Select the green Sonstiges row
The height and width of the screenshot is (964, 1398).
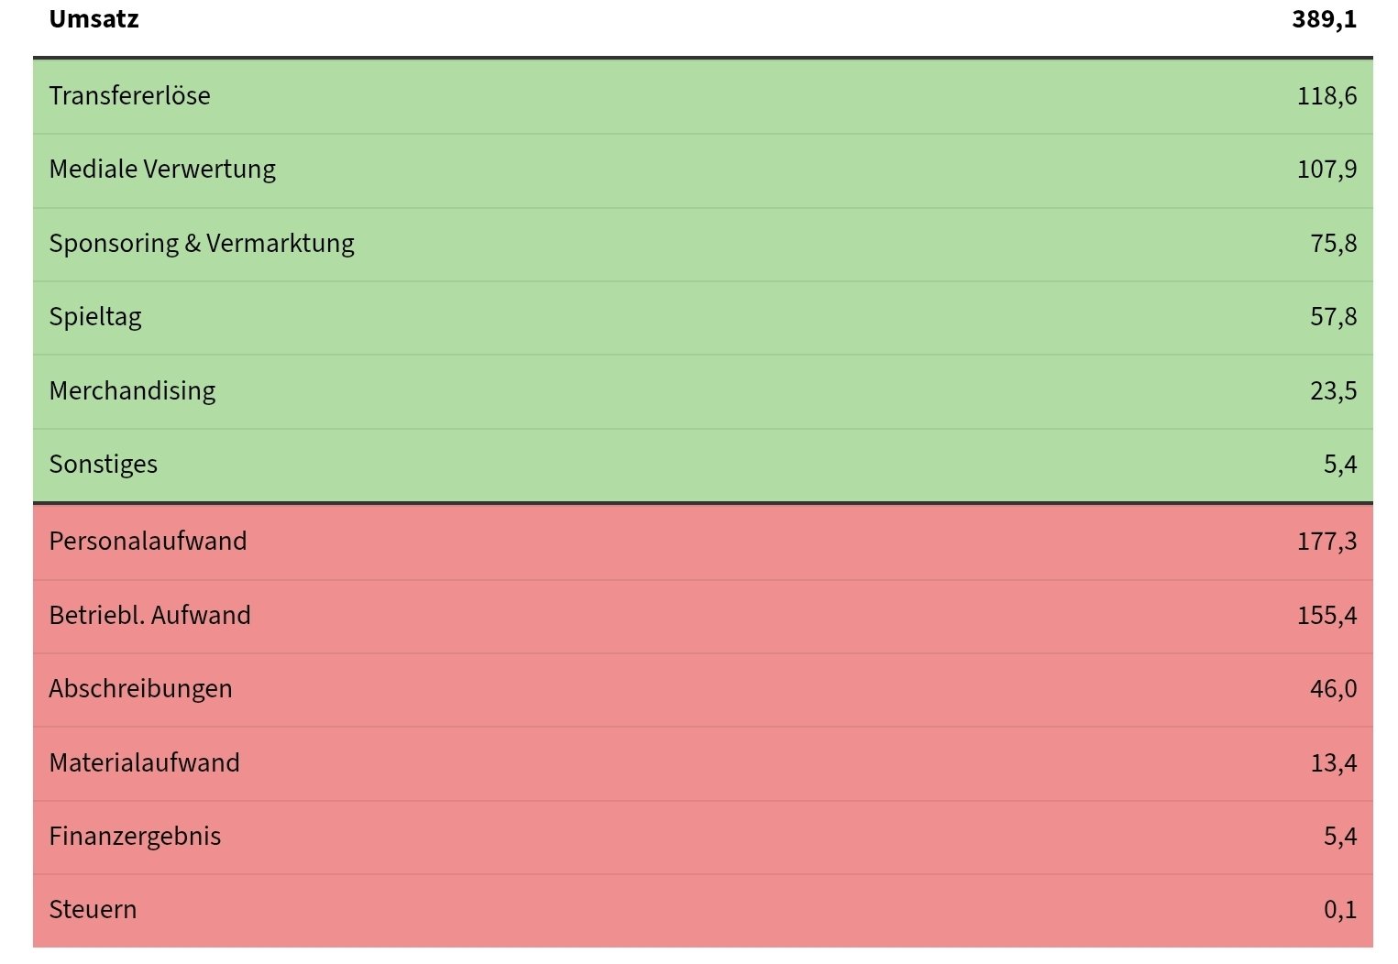coord(703,465)
